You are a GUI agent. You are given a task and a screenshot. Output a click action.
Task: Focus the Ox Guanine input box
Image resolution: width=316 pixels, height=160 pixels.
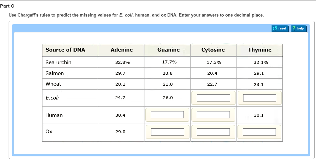[167, 132]
